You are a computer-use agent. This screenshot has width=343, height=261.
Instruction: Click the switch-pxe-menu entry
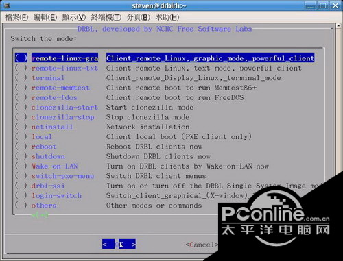coord(62,176)
